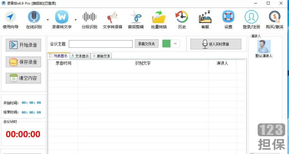
Task: Switch to 原始文本 tab
Action: [101, 56]
